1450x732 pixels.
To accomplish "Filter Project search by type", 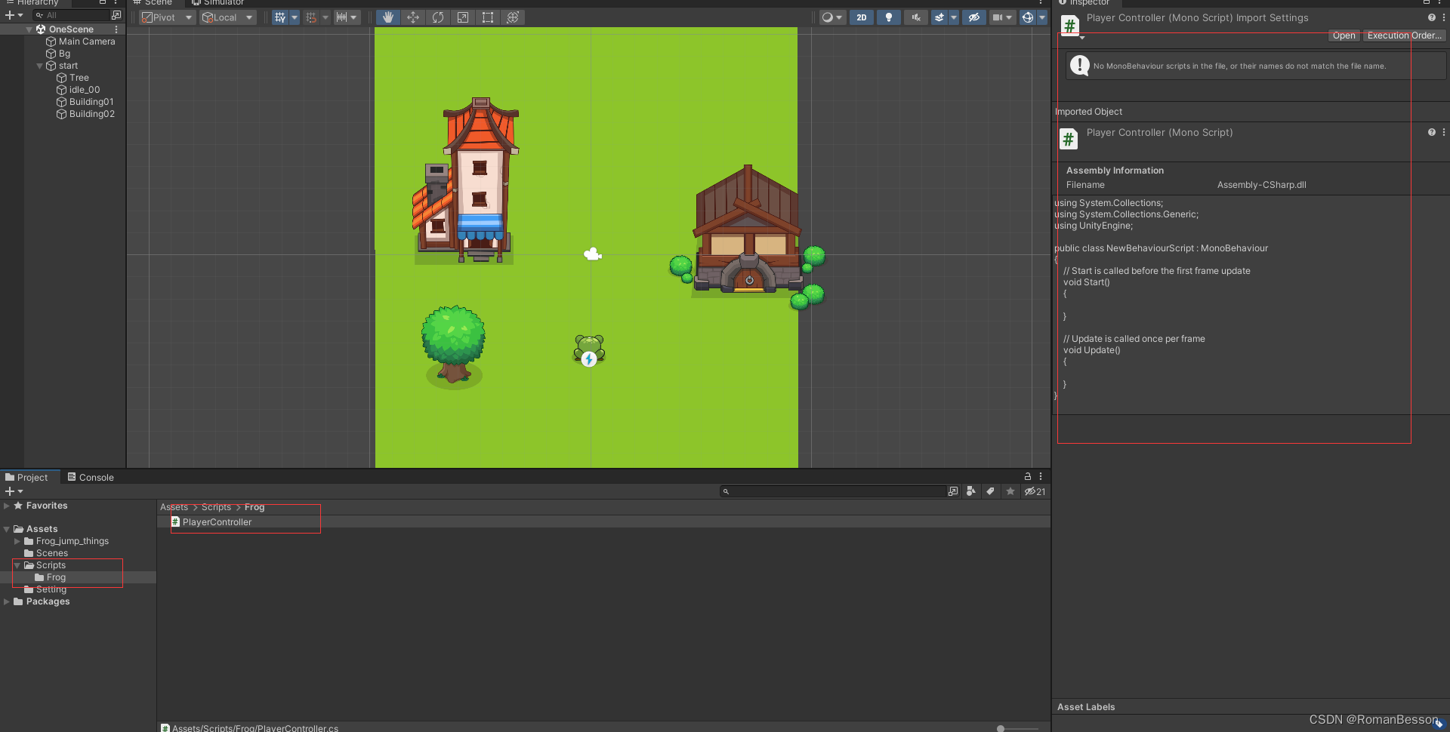I will [971, 491].
